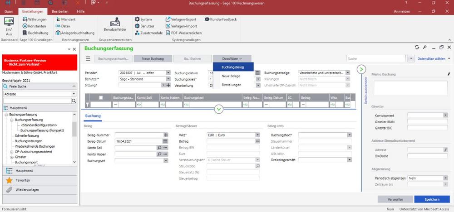Viewport: 454px width, 212px height.
Task: Open calendar picker for Beleg-Datum
Action: point(166,141)
